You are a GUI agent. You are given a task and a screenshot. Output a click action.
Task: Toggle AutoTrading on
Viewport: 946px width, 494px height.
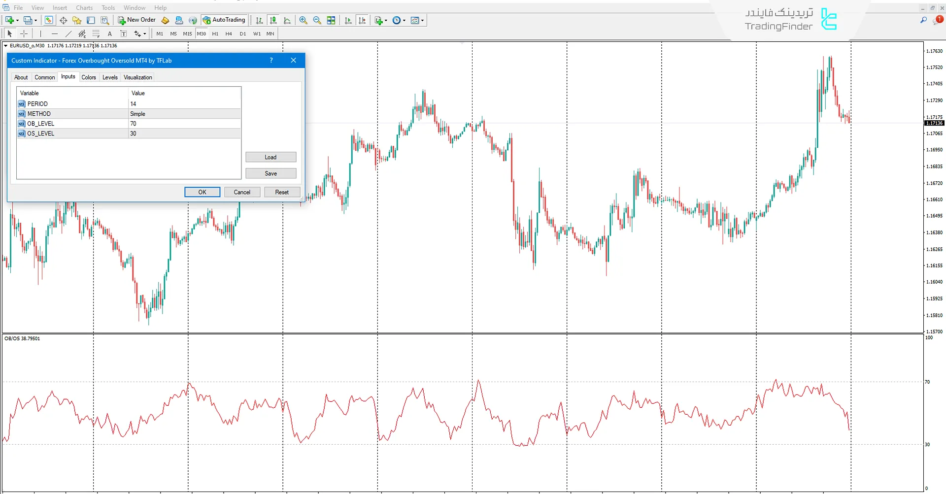(x=224, y=20)
